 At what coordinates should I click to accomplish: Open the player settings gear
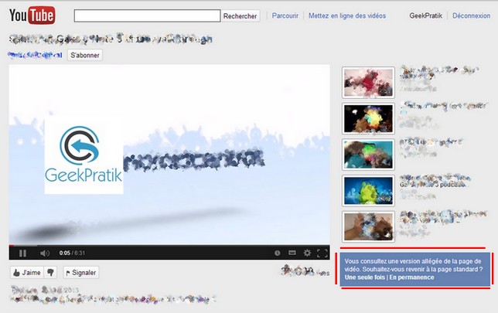click(x=307, y=253)
